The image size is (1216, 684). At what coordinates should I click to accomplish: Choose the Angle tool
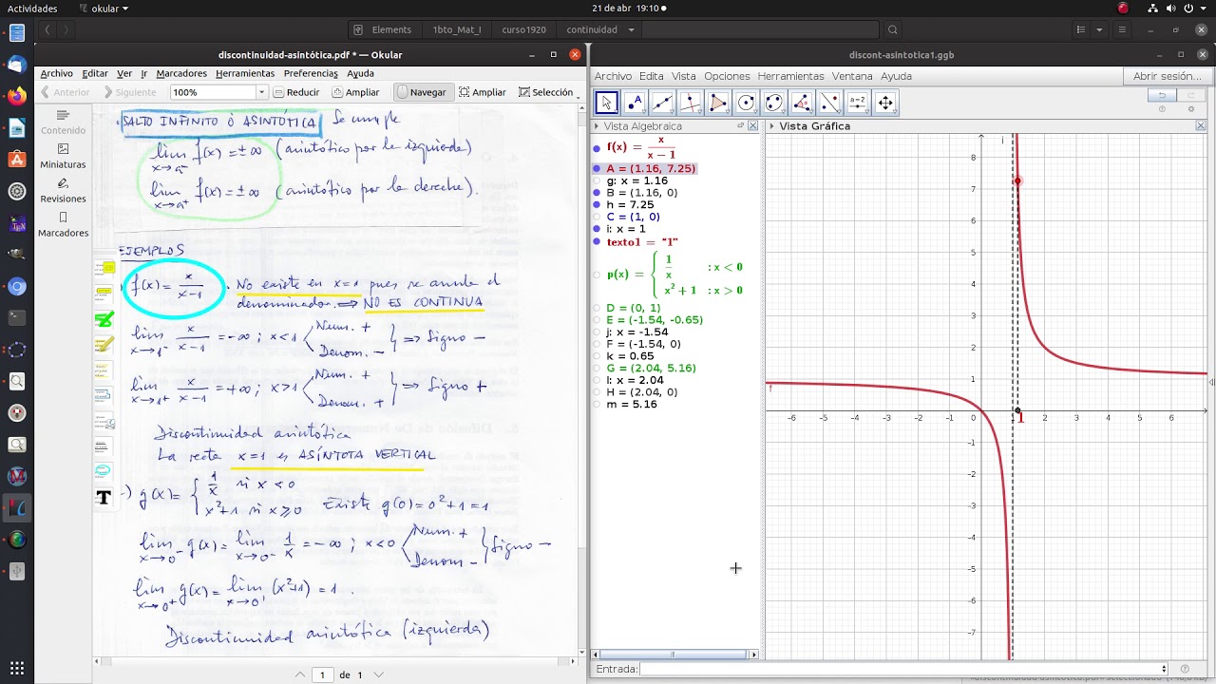[x=802, y=103]
